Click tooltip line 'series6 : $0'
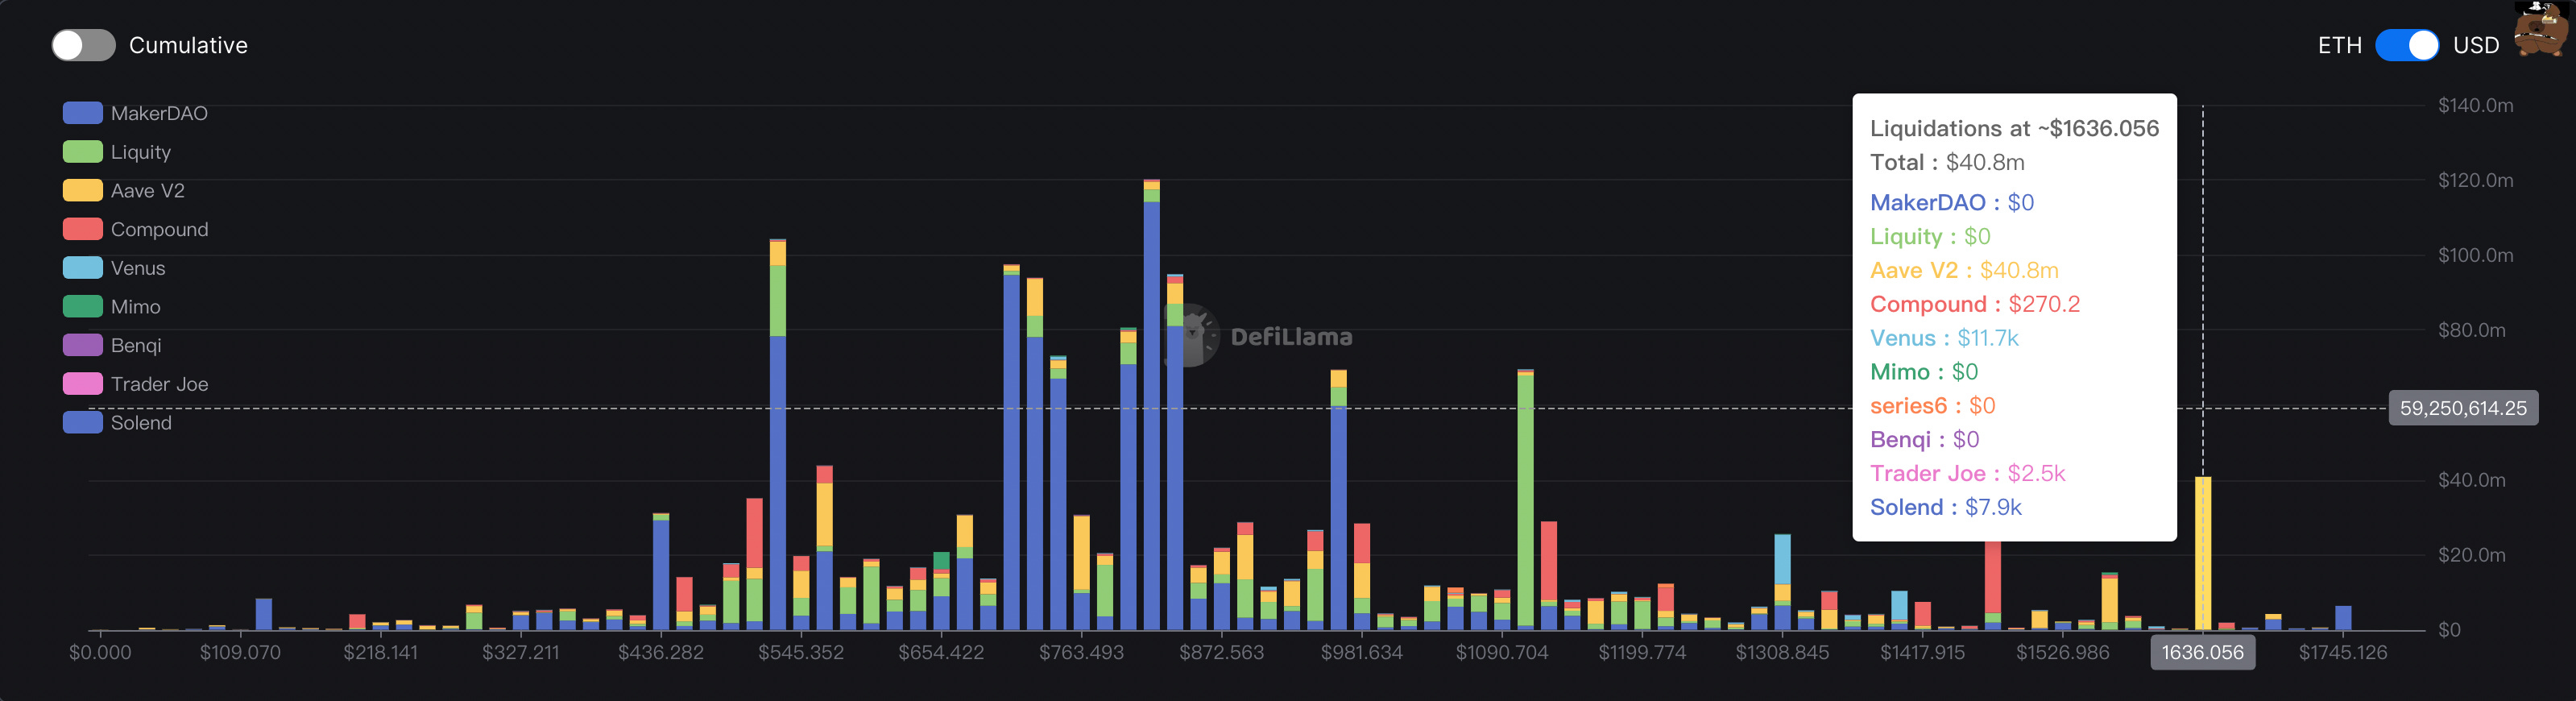 [x=1932, y=405]
